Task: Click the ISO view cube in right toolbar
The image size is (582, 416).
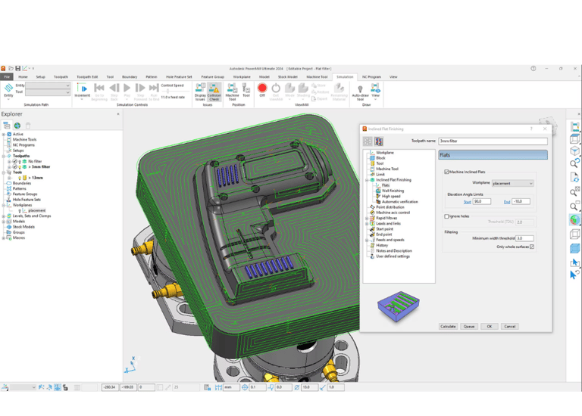Action: click(574, 151)
